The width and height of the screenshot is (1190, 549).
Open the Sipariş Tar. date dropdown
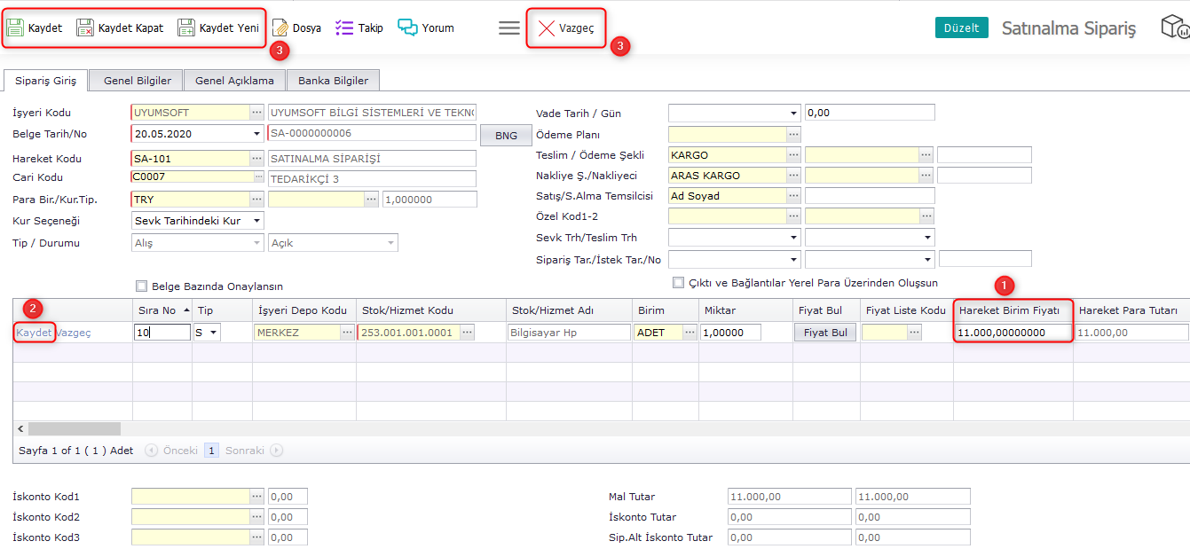pyautogui.click(x=793, y=259)
